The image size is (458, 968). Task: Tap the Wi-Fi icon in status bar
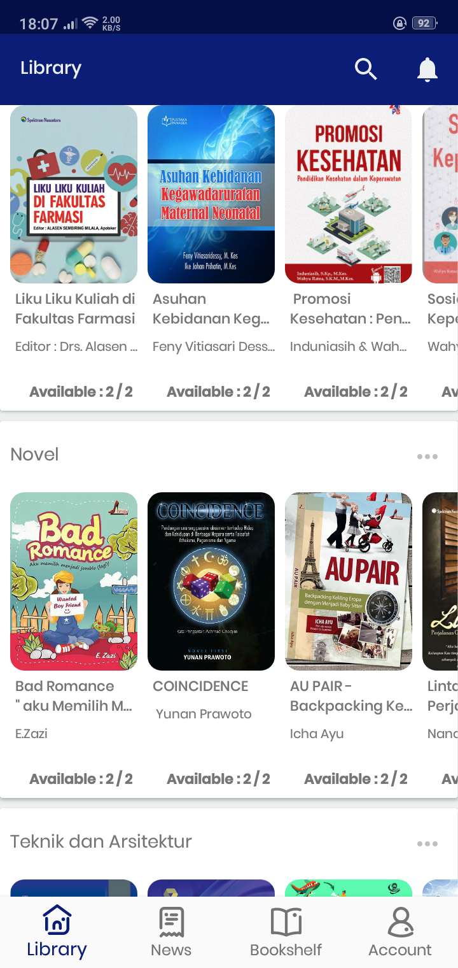point(90,24)
